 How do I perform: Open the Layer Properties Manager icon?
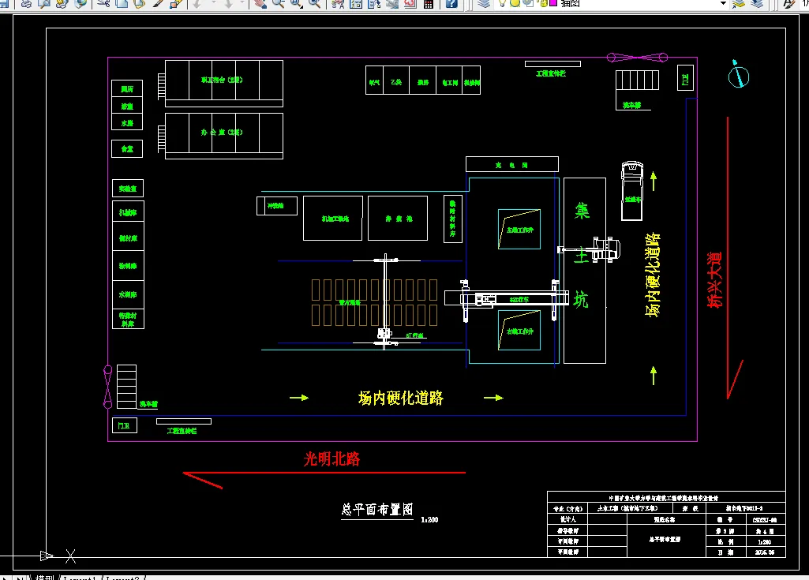pyautogui.click(x=483, y=6)
